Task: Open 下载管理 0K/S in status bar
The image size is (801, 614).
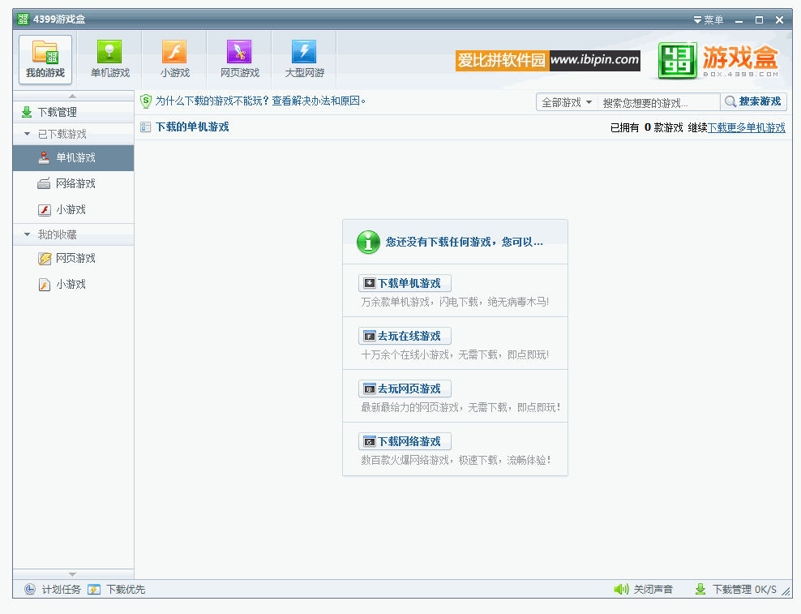Action: click(x=744, y=590)
